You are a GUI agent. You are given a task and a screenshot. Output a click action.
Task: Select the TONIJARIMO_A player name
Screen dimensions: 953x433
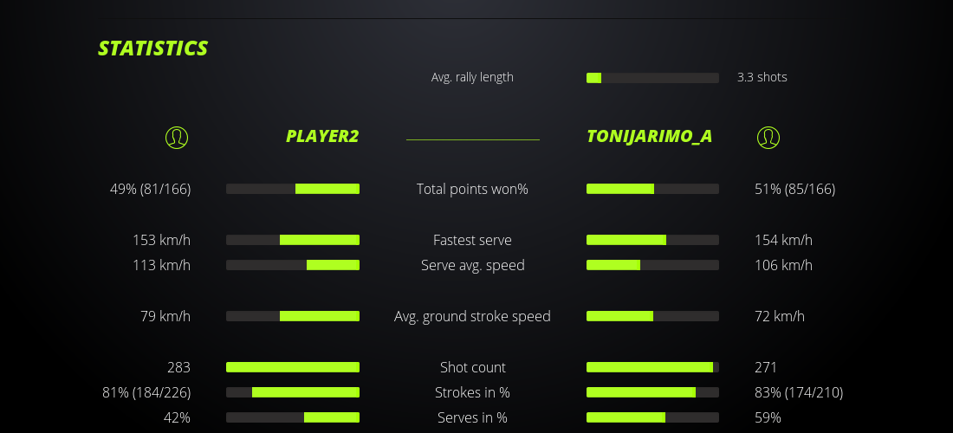(649, 136)
